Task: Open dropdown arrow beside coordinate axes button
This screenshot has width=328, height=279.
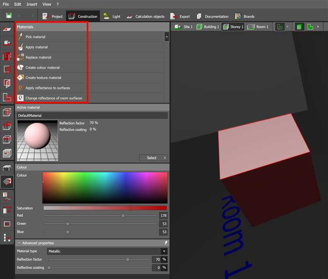Action: coord(287,27)
